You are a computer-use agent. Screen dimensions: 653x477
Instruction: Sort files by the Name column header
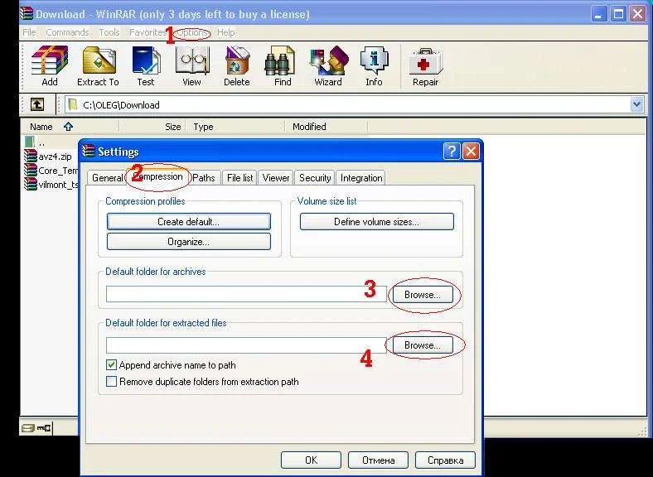pyautogui.click(x=70, y=127)
